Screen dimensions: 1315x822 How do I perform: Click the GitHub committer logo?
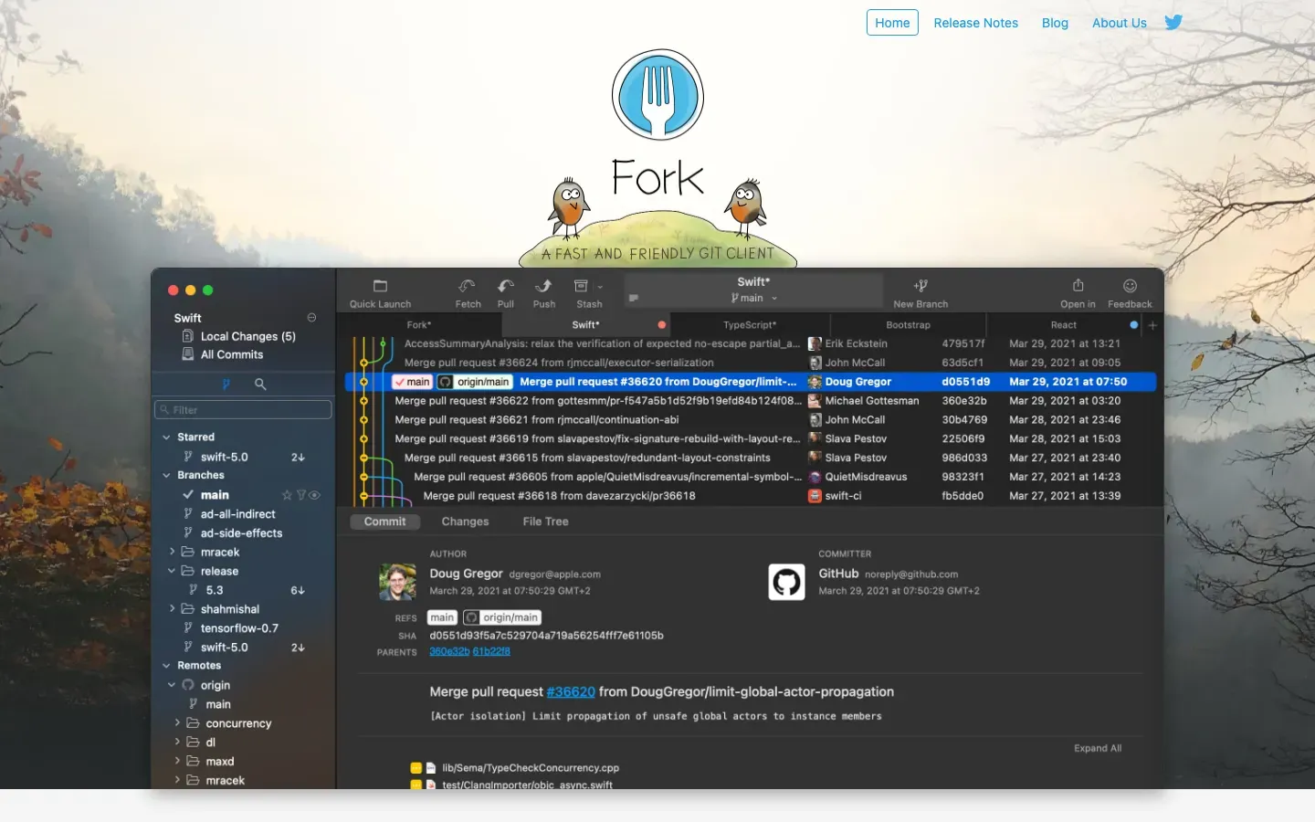coord(786,582)
